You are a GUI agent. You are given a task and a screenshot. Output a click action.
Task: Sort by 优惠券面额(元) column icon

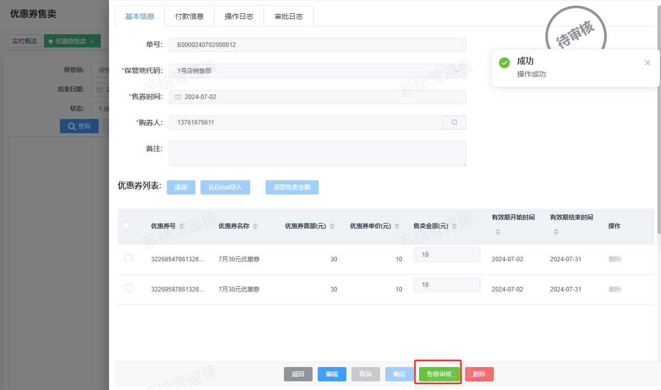(332, 226)
